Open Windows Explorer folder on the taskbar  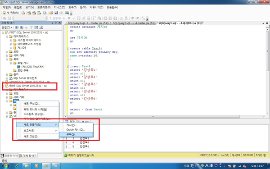[x=27, y=166]
